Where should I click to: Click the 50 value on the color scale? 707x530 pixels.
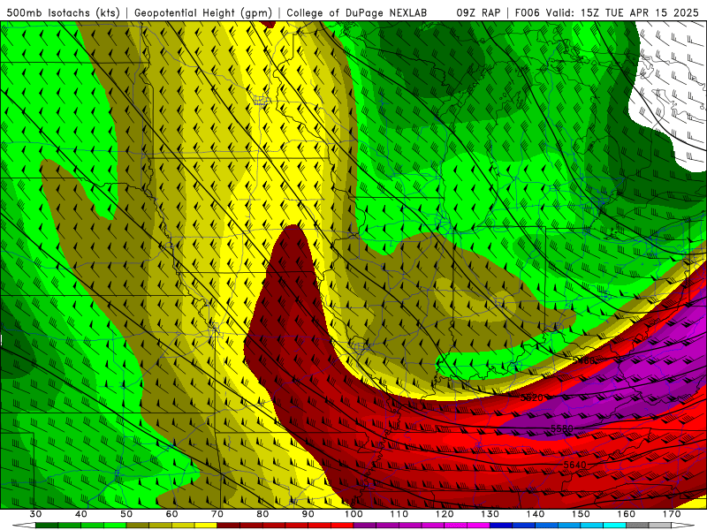126,514
